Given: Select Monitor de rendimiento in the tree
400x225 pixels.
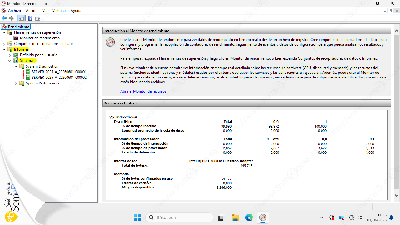Looking at the screenshot, I should click(x=40, y=38).
